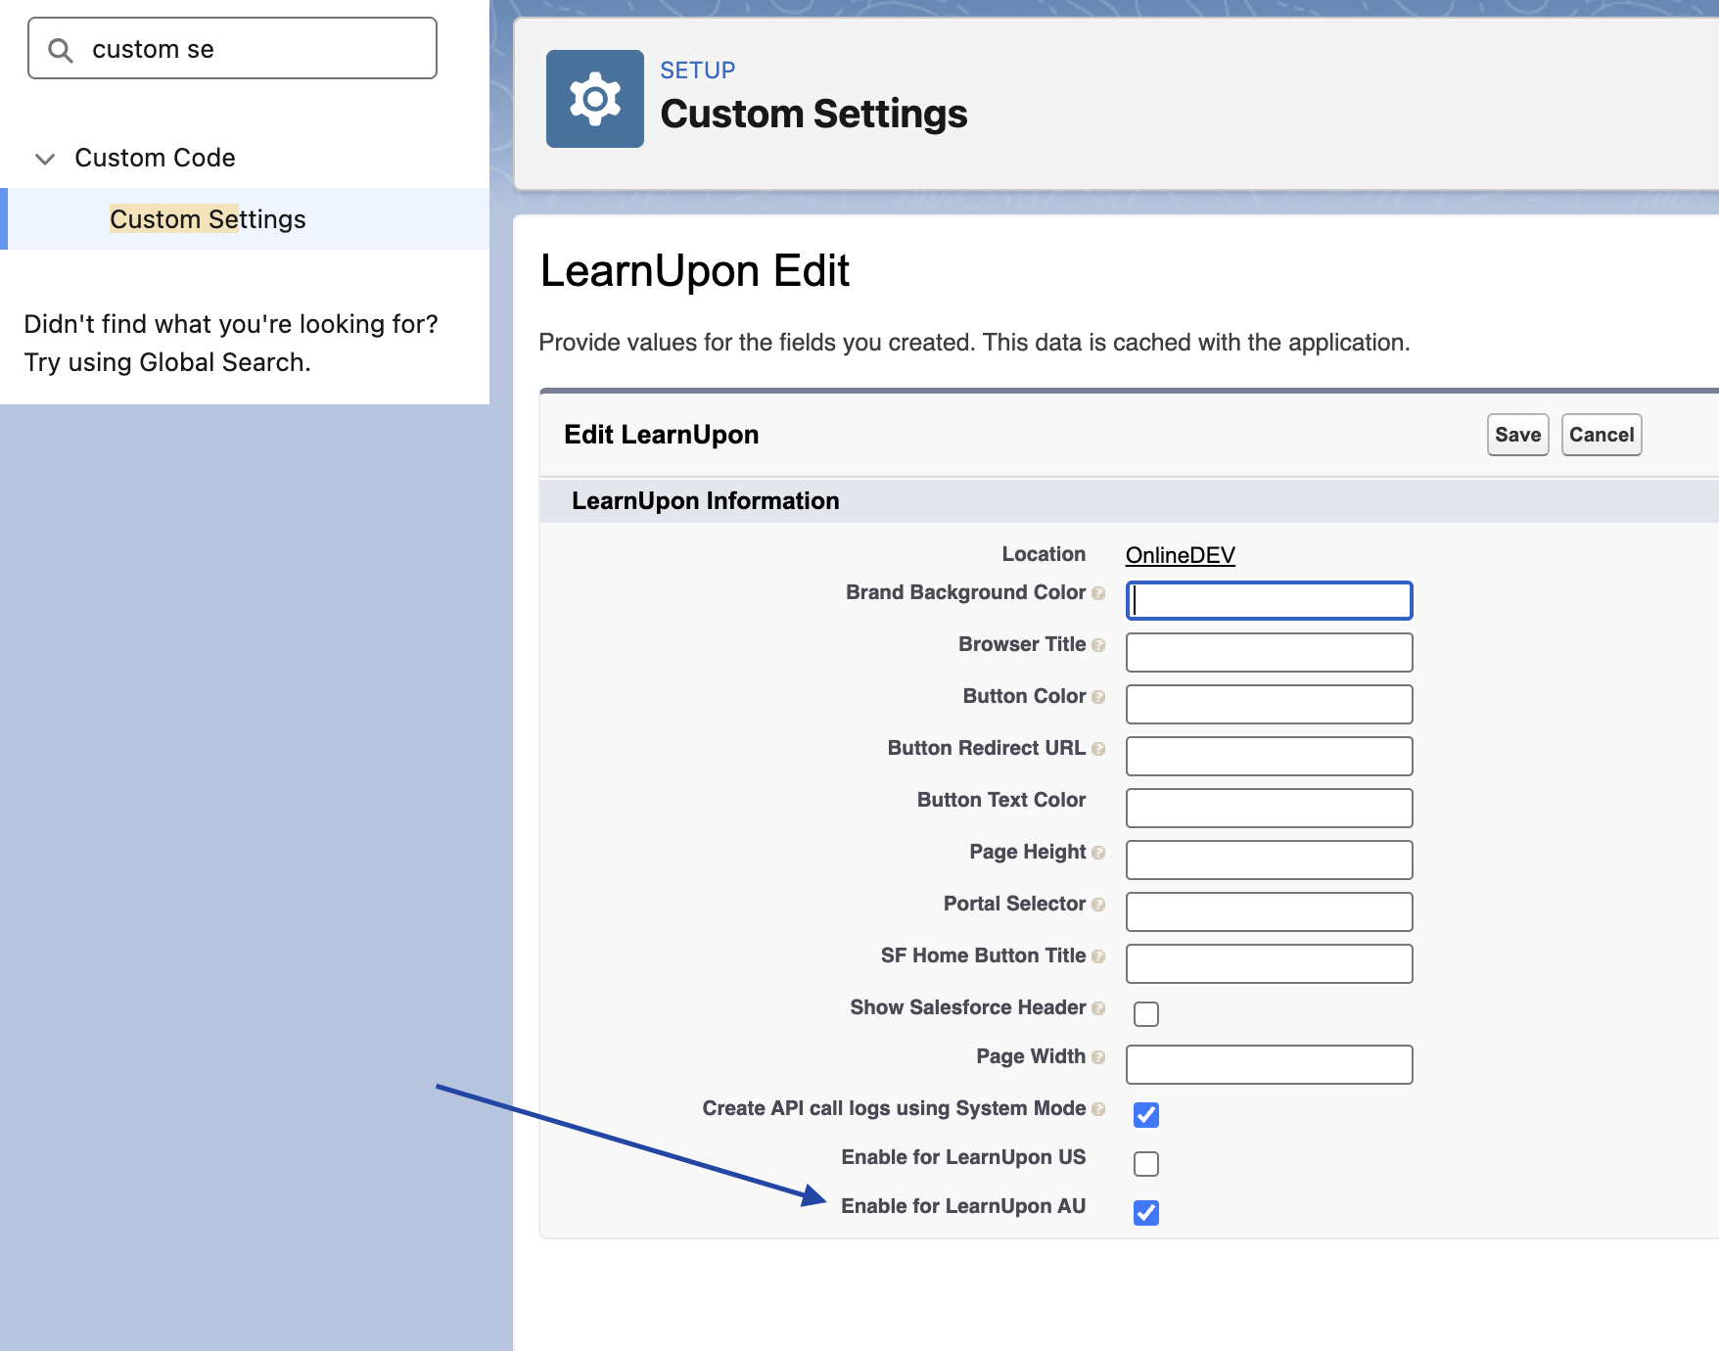This screenshot has height=1351, width=1719.
Task: Click the Button Text Color field
Action: (1269, 809)
